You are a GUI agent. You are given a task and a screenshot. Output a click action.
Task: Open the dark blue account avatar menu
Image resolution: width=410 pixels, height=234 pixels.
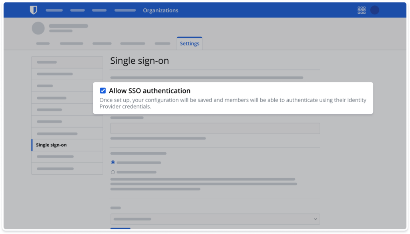[x=374, y=10]
